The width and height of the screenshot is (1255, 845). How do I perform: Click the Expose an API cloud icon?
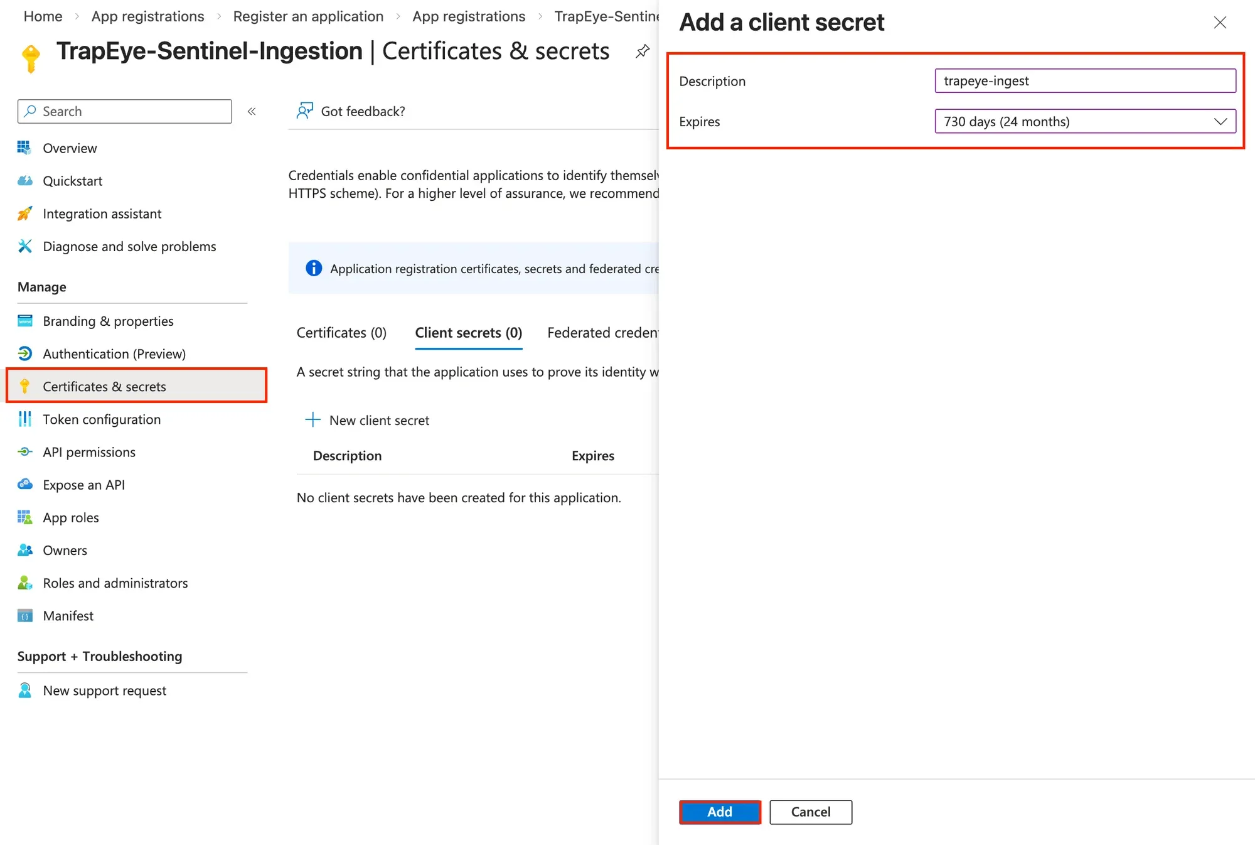[x=24, y=484]
